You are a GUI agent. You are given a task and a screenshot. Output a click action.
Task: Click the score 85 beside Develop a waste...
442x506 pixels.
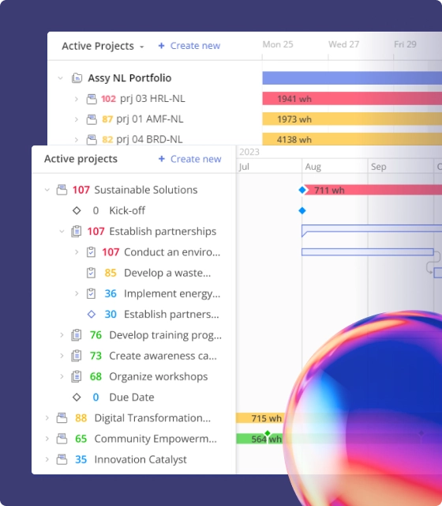(x=110, y=273)
